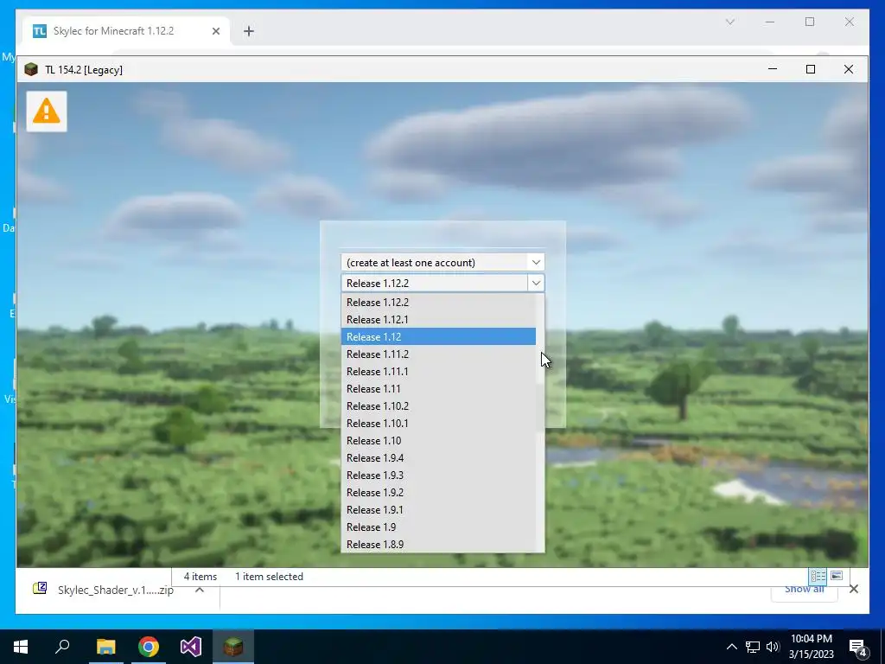The width and height of the screenshot is (885, 664).
Task: Close the Skylec for Minecraft browser tab
Action: point(215,31)
